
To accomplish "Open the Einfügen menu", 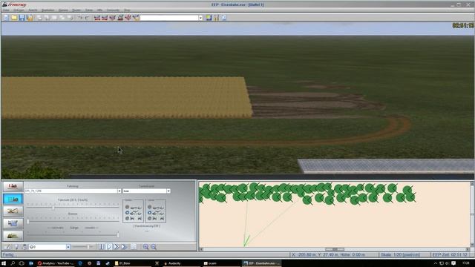I will pos(19,10).
